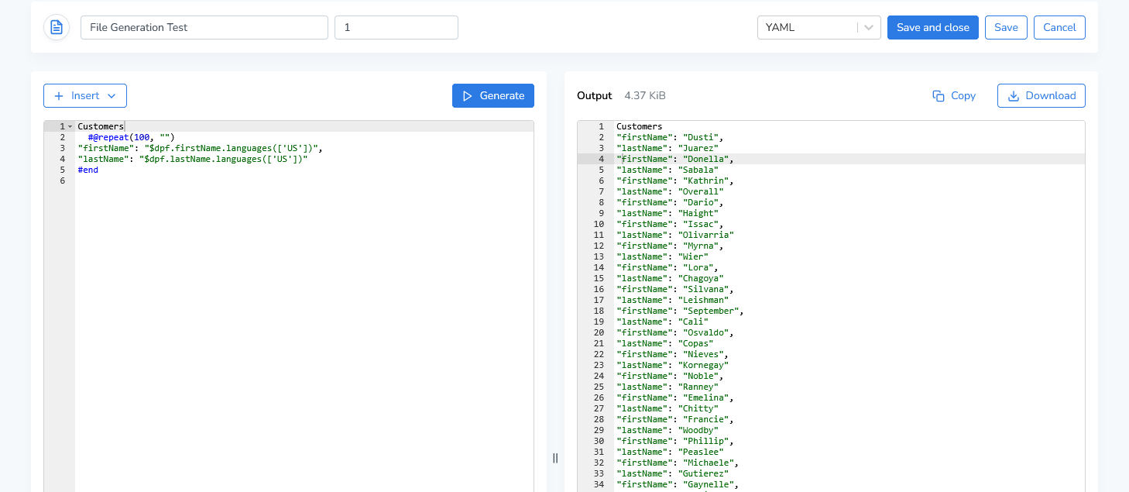Click the 4.37 KiB output size text
Image resolution: width=1129 pixels, height=492 pixels.
[645, 96]
